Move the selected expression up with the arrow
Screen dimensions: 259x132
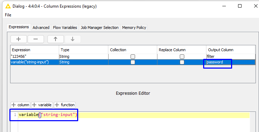[55, 39]
